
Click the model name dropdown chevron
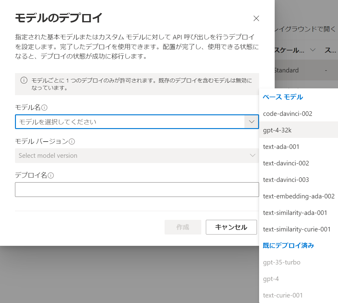coord(251,122)
